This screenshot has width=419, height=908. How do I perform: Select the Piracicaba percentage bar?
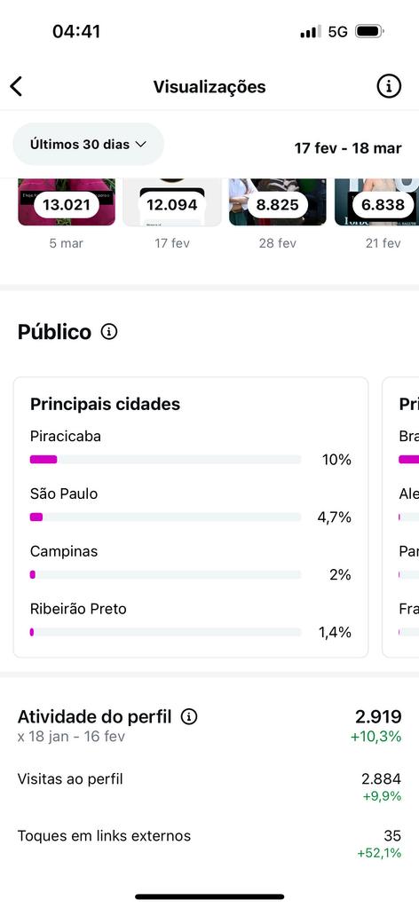click(166, 460)
